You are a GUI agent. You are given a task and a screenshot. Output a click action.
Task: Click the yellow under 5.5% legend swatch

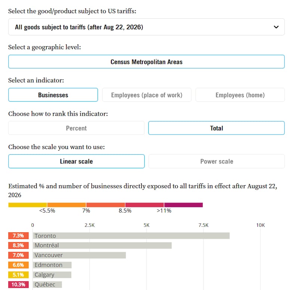point(28,205)
